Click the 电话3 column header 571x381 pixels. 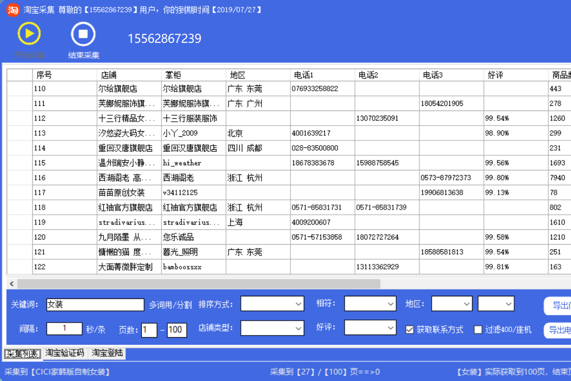451,75
